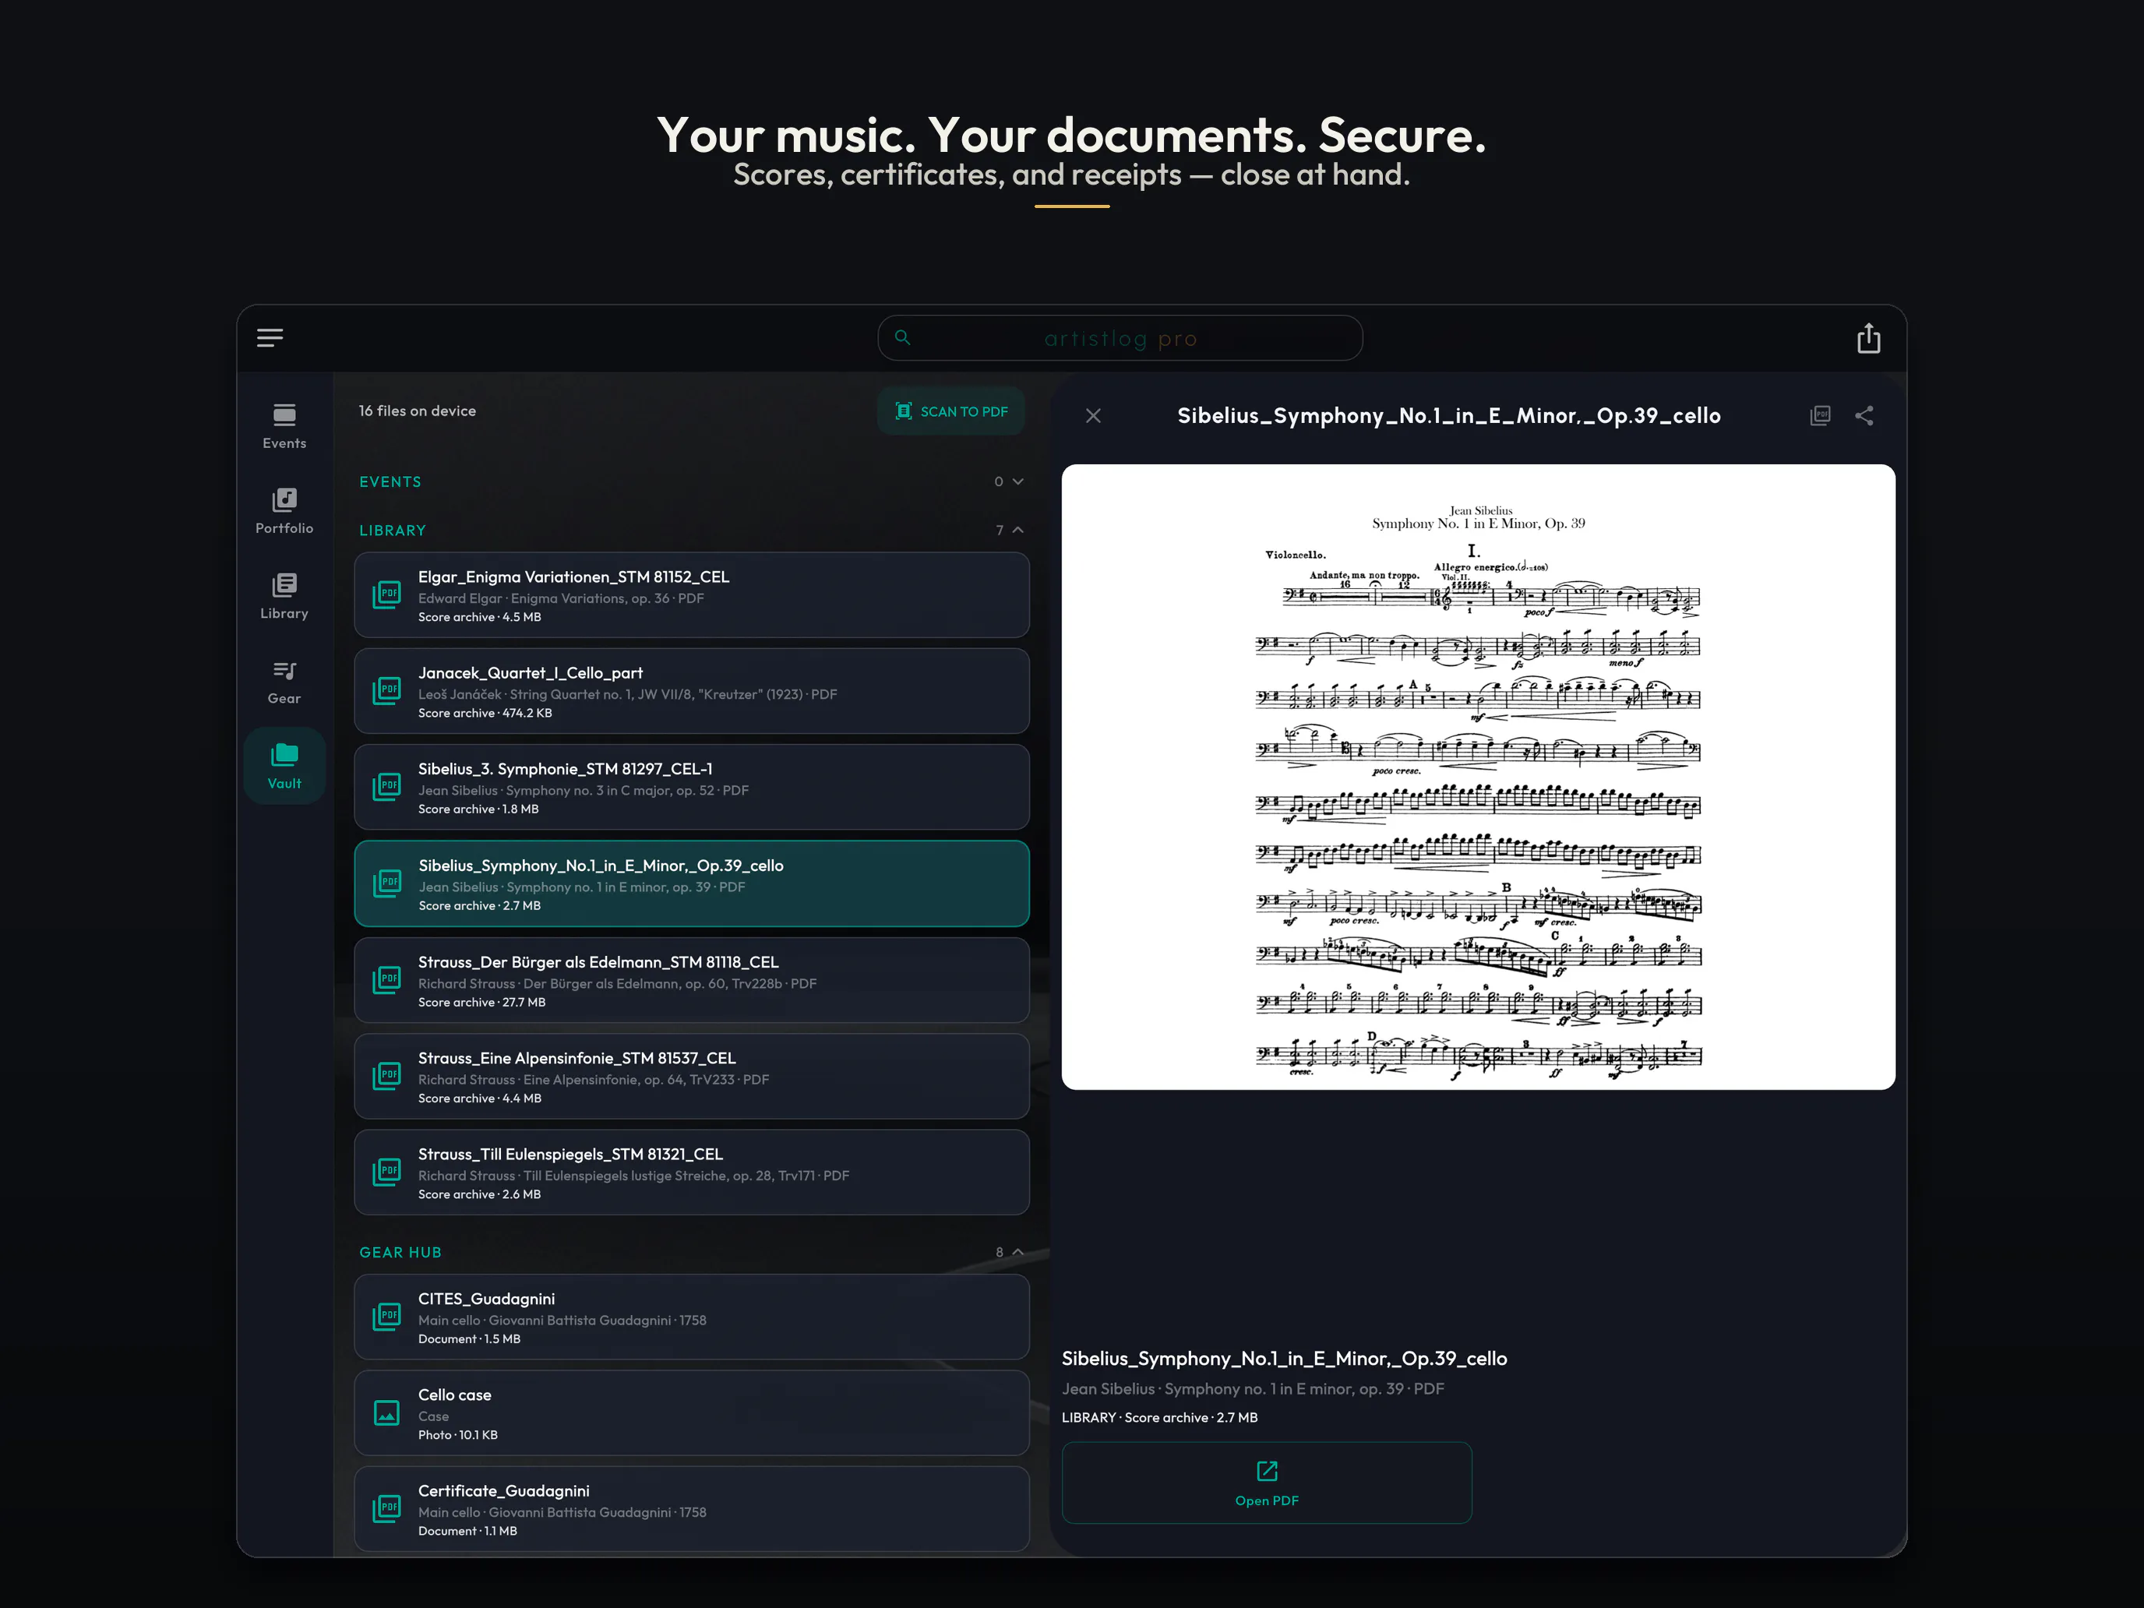Click the export share icon in top bar
The image size is (2144, 1608).
[x=1867, y=338]
